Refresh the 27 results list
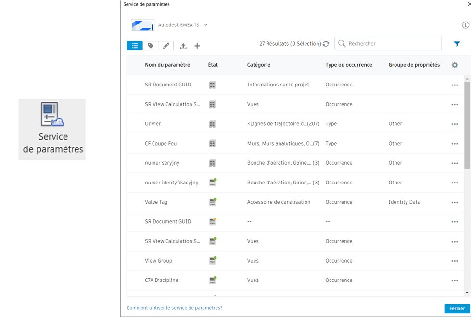Screen dimensions: 471x317 click(326, 44)
